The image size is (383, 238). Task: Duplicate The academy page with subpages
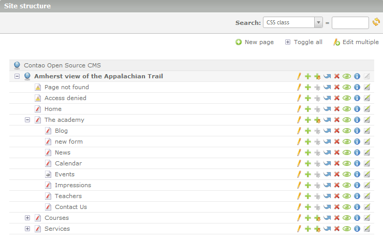pos(317,120)
